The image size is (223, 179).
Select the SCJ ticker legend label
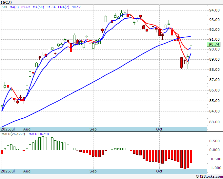point(4,7)
